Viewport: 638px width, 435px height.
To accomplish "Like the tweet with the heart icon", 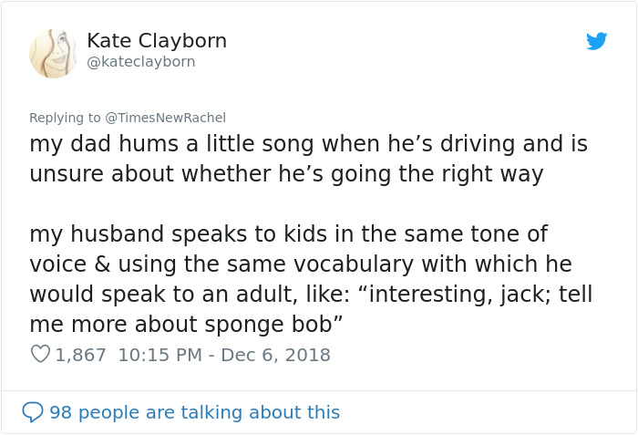I will pos(40,355).
